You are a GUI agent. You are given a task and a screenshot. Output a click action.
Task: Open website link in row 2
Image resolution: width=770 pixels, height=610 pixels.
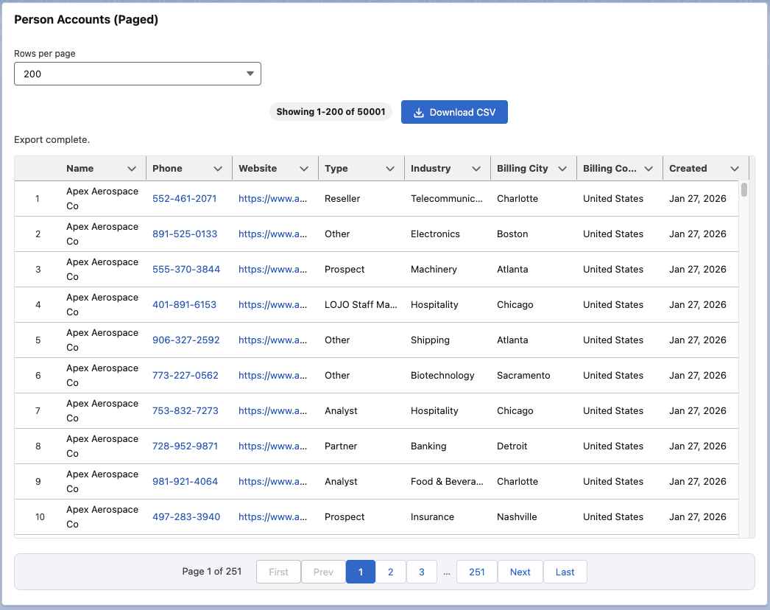272,234
